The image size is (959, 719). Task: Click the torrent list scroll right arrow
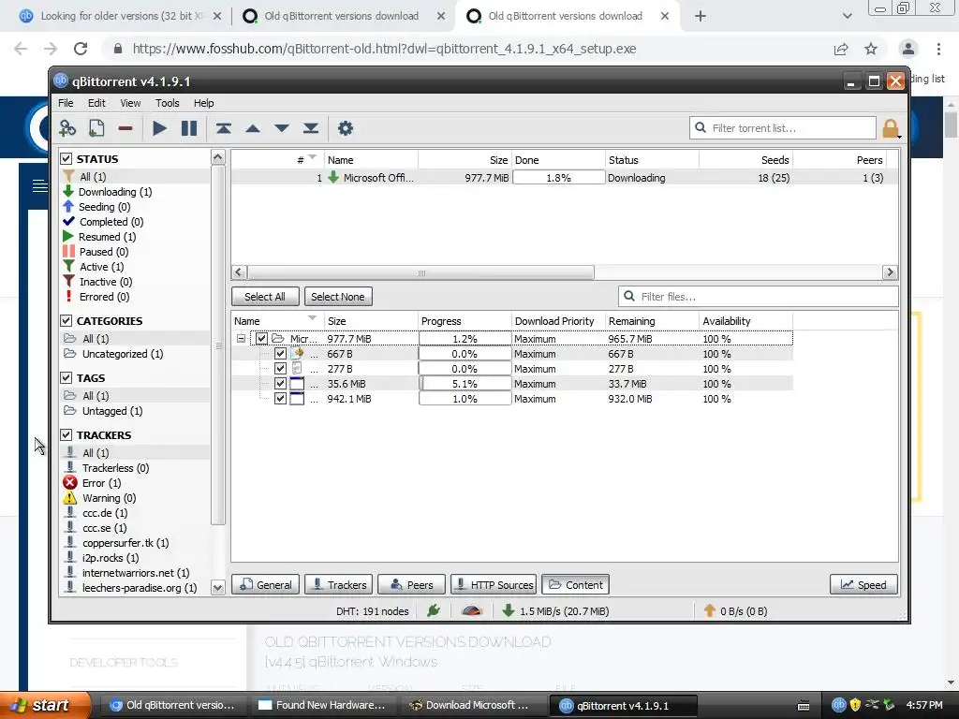point(890,272)
